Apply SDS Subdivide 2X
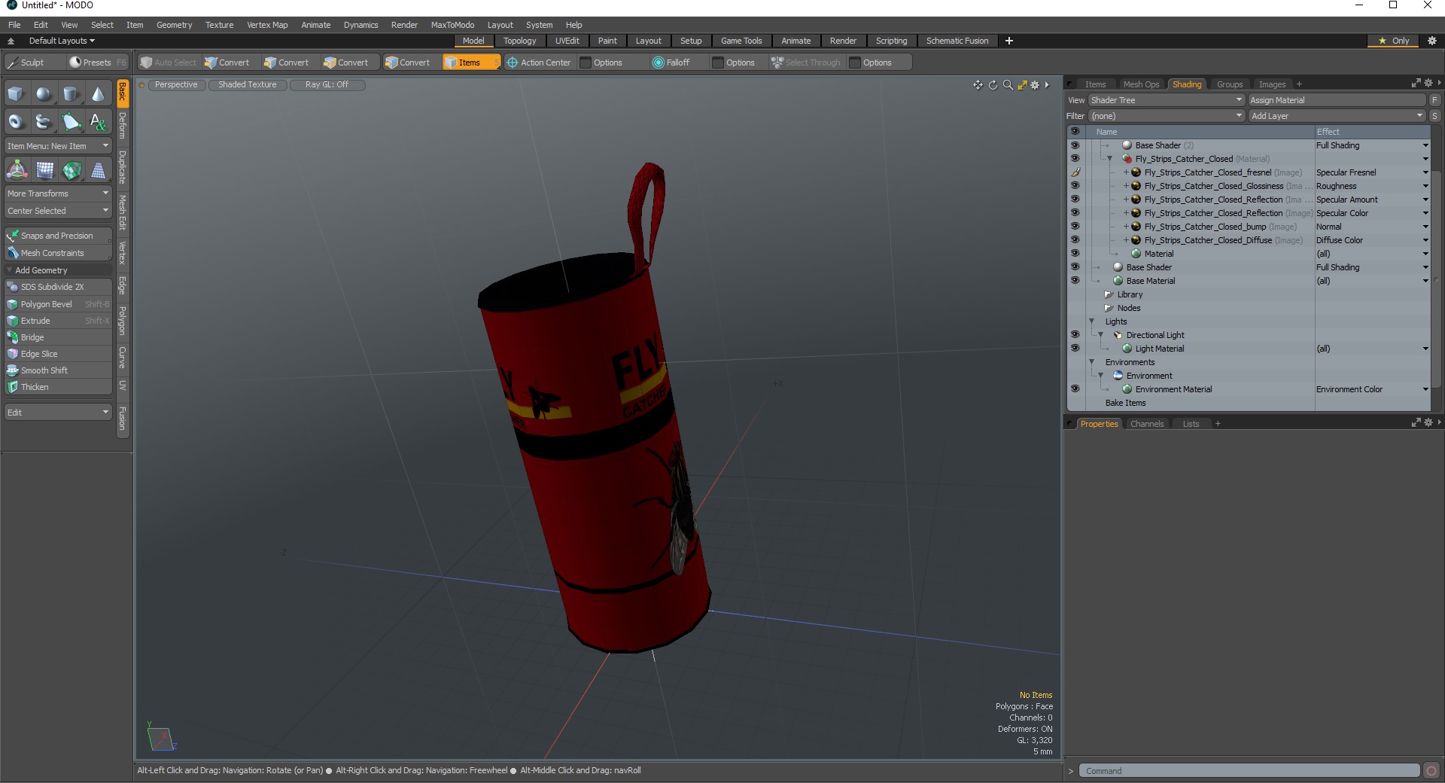The width and height of the screenshot is (1445, 783). (58, 287)
